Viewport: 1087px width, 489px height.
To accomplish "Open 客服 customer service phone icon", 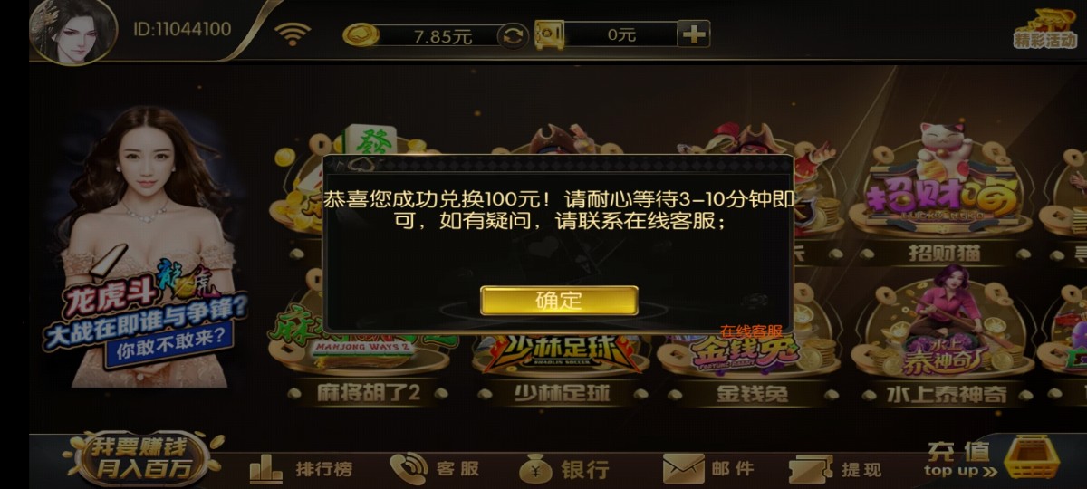I will tap(435, 468).
